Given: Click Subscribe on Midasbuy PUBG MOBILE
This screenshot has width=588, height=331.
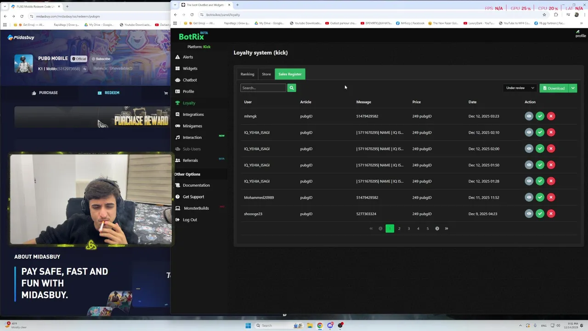Looking at the screenshot, I should 101,59.
